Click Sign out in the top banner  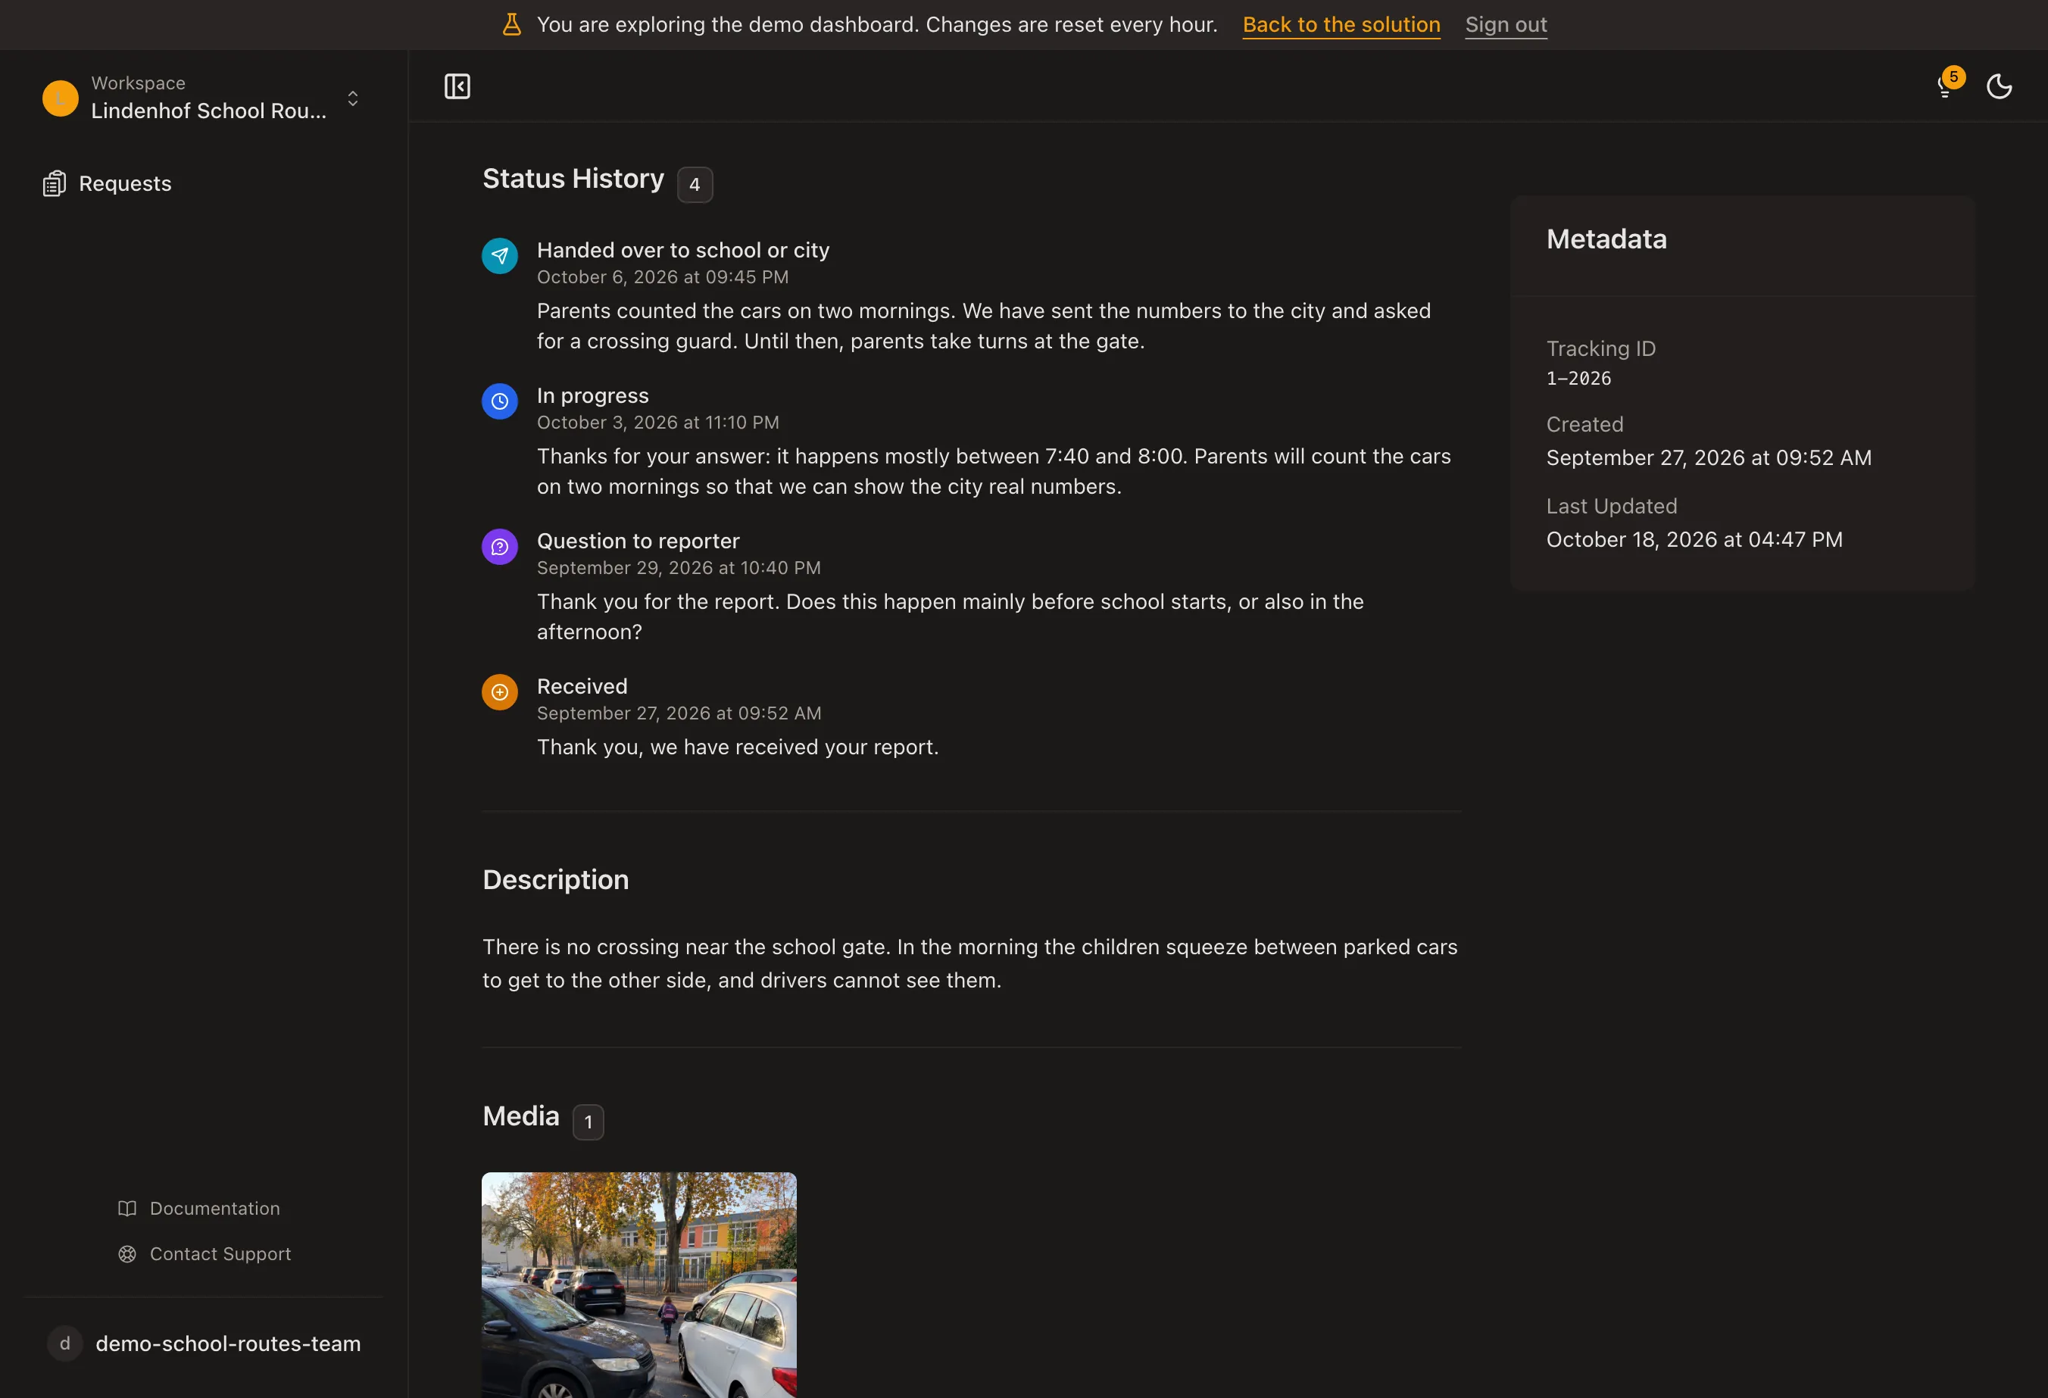coord(1506,25)
